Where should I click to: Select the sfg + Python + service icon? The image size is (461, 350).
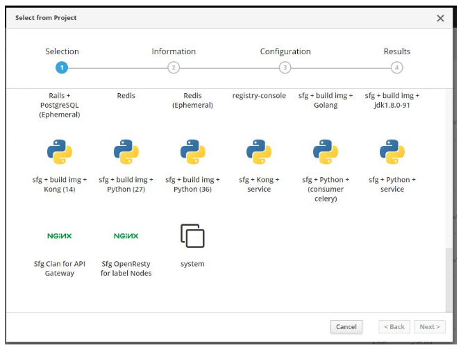coord(392,152)
